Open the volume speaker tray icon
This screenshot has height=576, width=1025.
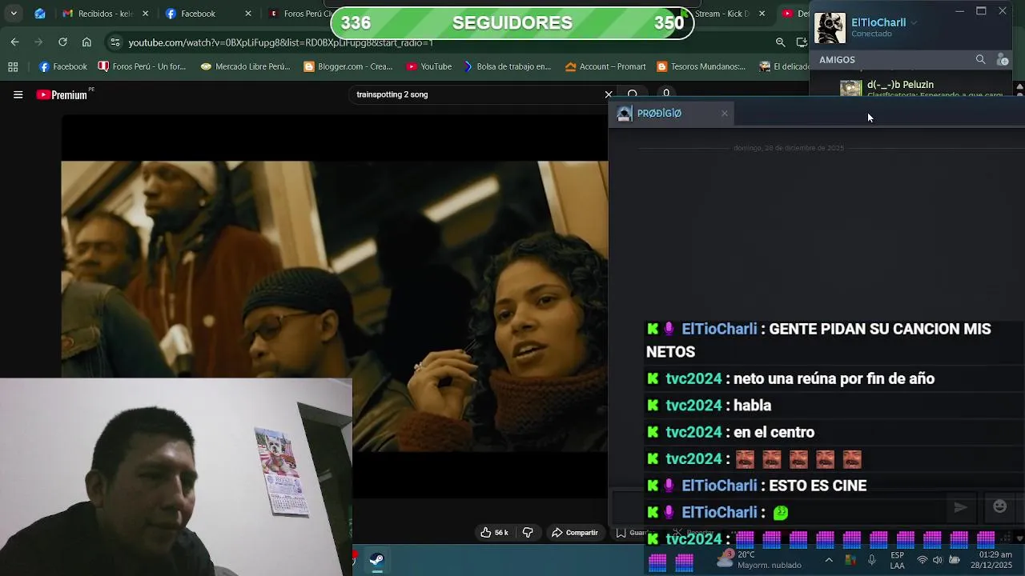coord(937,559)
